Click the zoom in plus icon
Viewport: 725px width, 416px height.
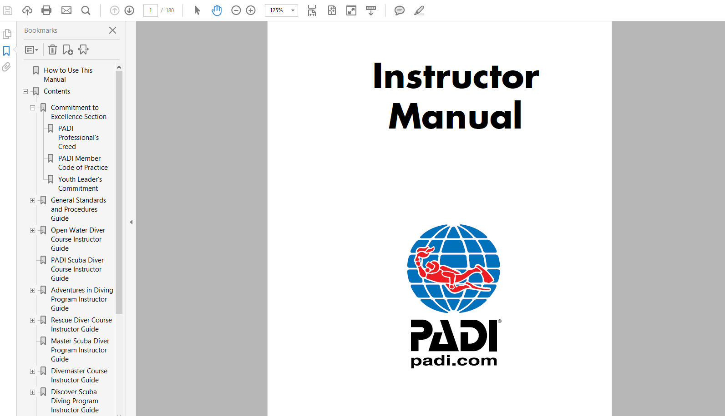251,10
